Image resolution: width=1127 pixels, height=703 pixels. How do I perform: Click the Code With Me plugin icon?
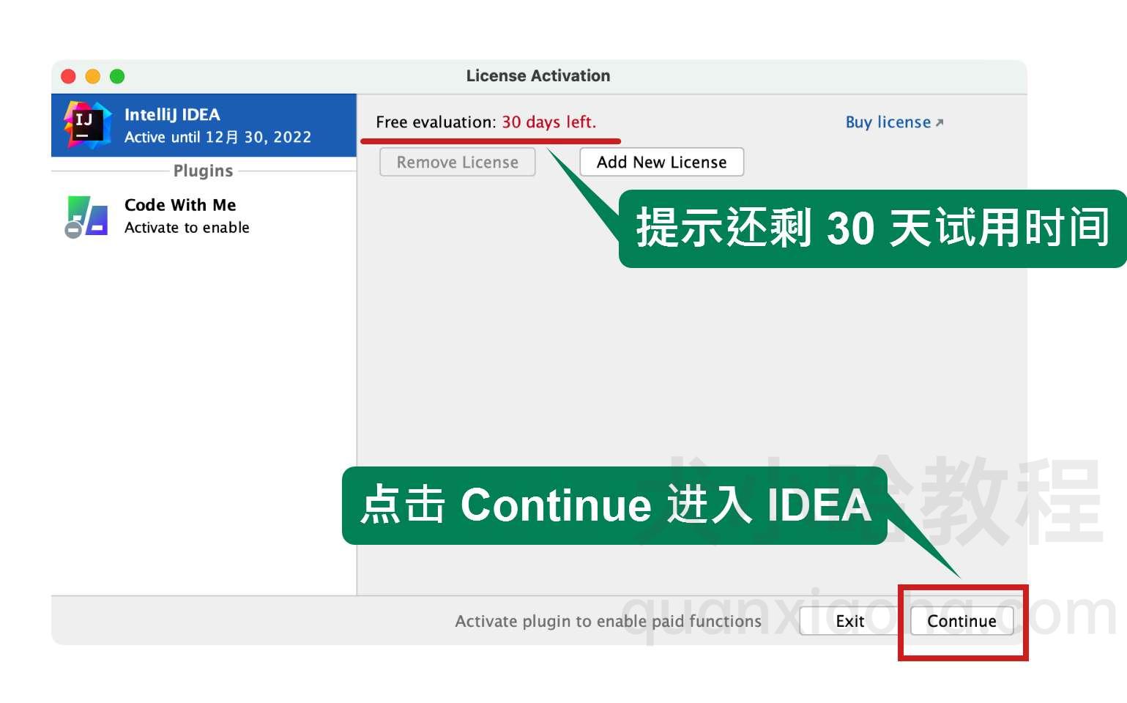86,216
